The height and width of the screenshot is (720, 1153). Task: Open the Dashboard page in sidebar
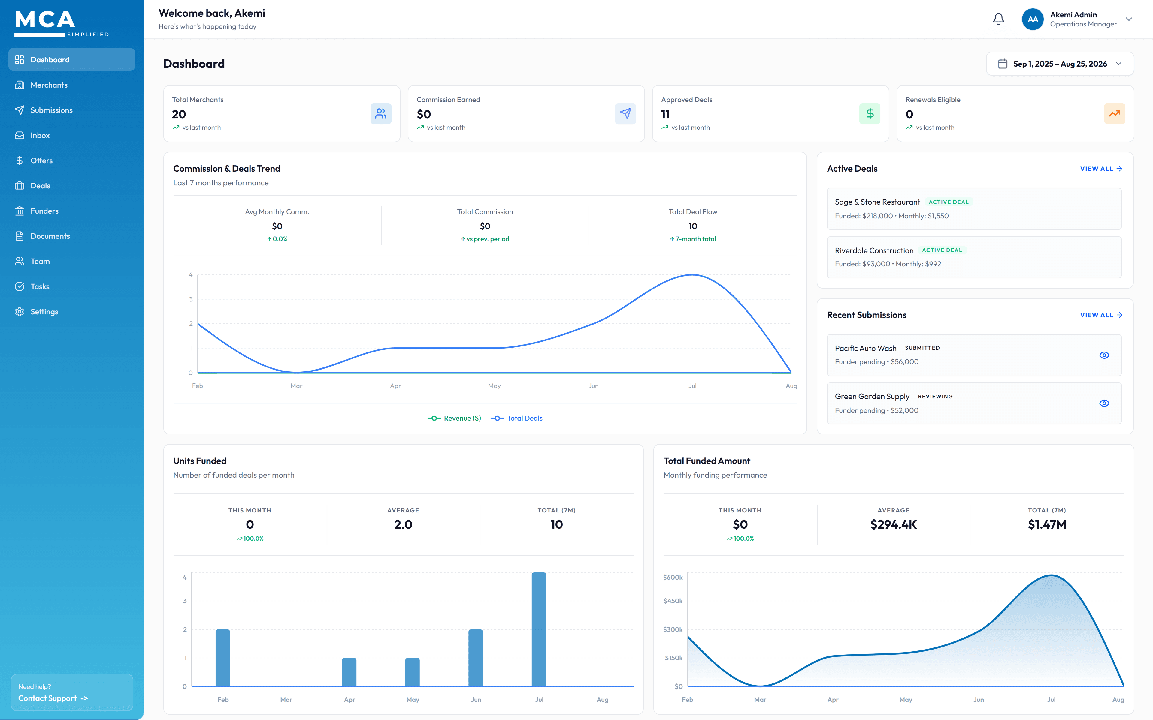pos(71,59)
